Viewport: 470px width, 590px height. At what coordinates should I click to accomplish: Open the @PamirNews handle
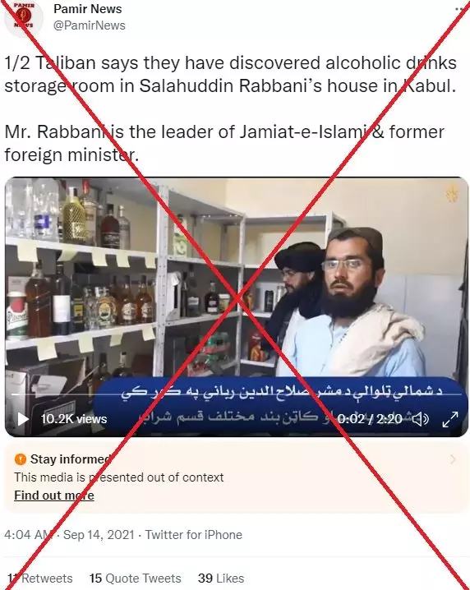(x=90, y=25)
